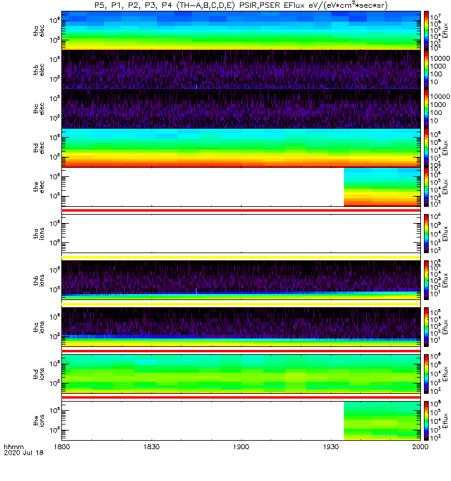Screen dimensions: 451x481
Task: Click the 'the elec' color bar
Action: tap(426, 187)
